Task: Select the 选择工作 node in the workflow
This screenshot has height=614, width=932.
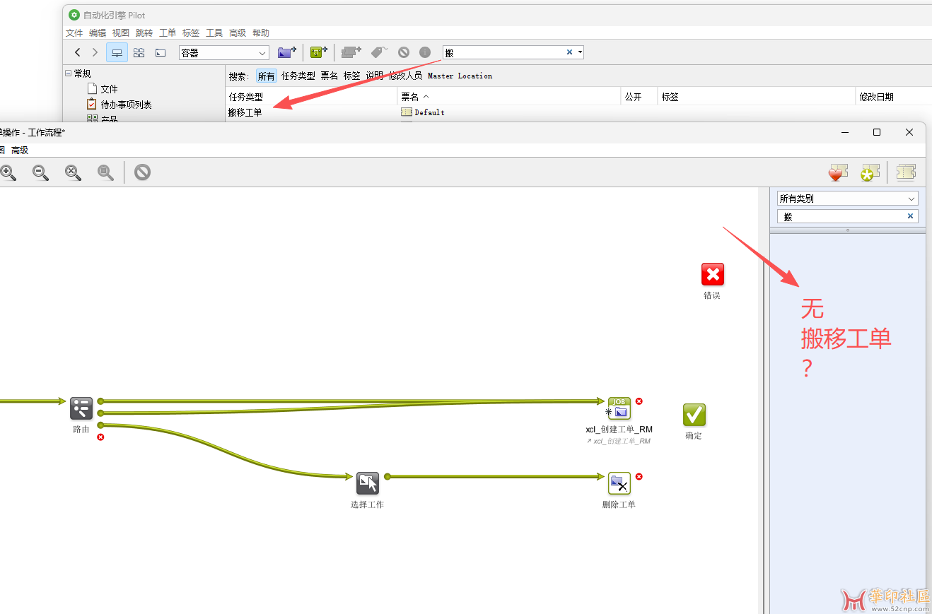Action: (367, 483)
